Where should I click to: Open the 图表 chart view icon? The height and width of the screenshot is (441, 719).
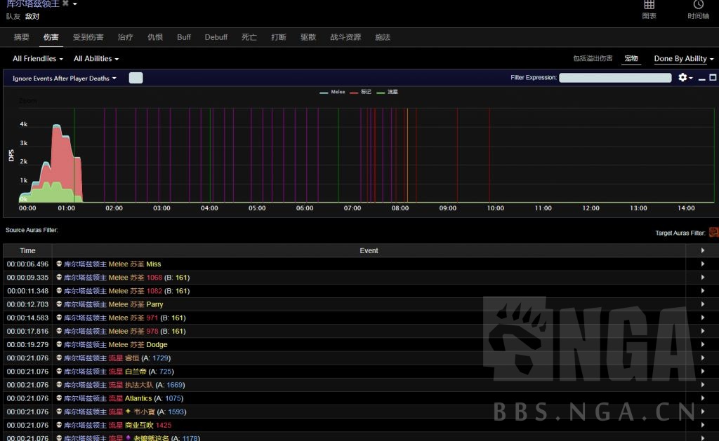point(649,6)
